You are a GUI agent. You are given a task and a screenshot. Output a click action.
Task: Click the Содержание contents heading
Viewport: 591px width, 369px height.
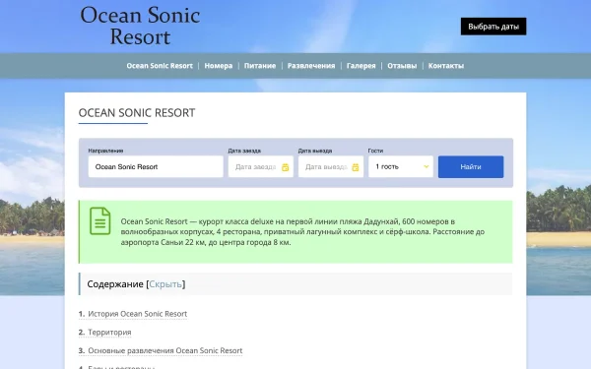pos(115,284)
